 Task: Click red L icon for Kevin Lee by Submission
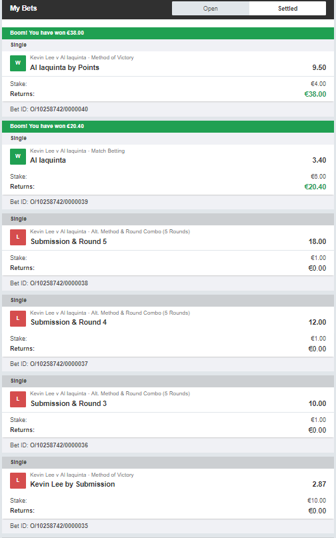(18, 481)
